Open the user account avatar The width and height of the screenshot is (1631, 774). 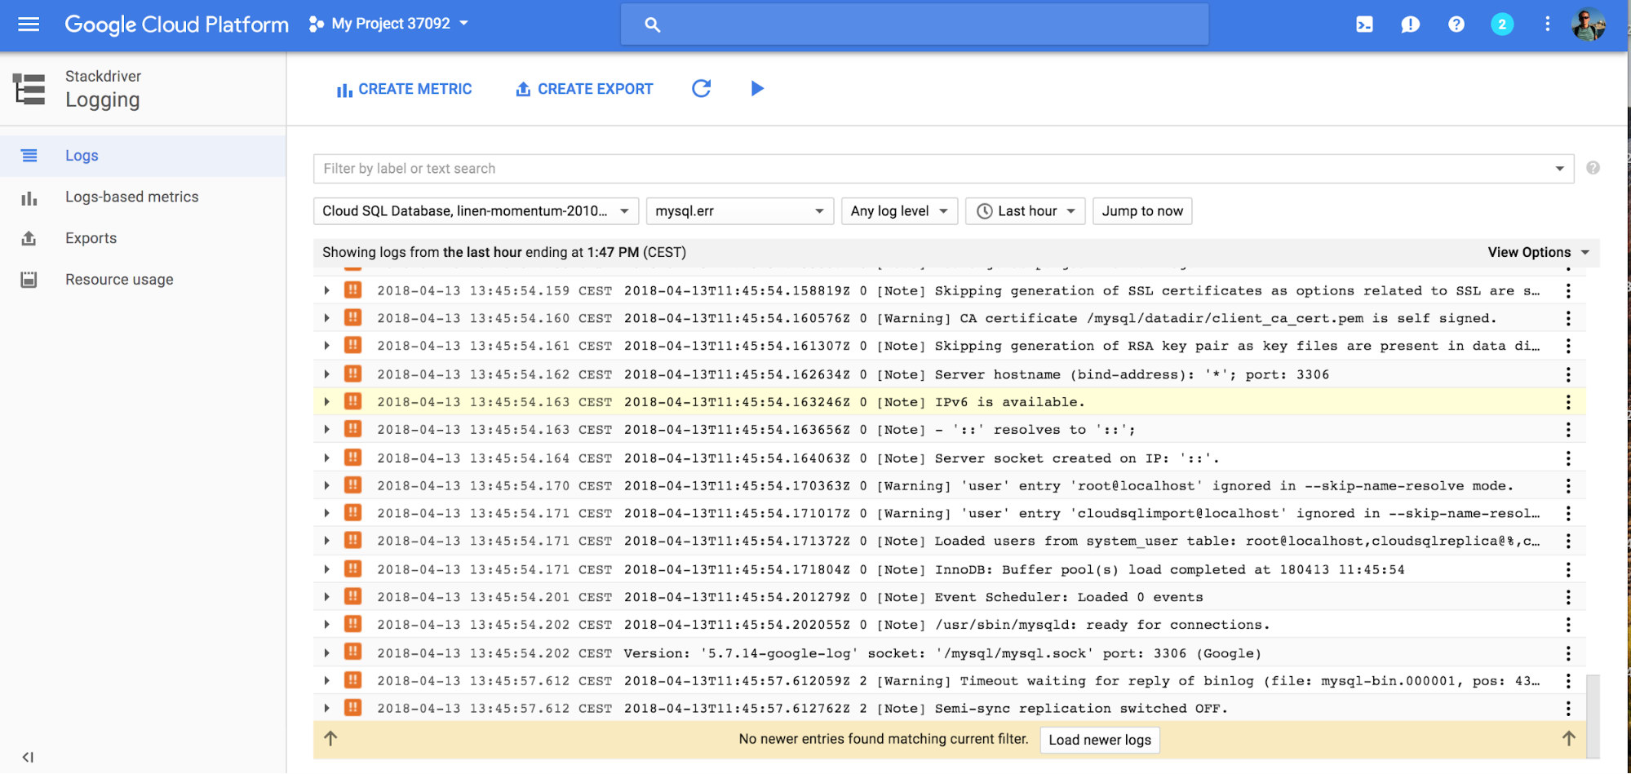pyautogui.click(x=1588, y=24)
